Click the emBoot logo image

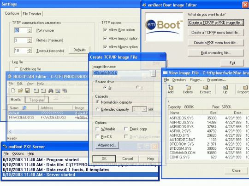click(164, 27)
